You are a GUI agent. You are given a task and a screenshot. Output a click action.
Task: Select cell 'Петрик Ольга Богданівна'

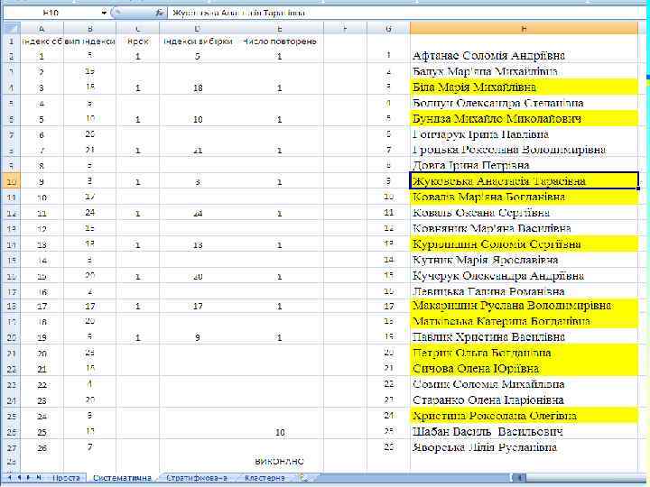tap(524, 353)
